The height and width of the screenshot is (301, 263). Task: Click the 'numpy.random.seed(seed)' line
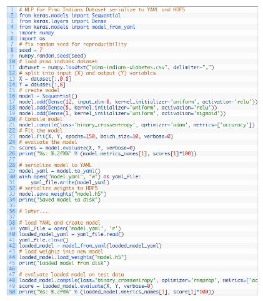click(x=52, y=56)
